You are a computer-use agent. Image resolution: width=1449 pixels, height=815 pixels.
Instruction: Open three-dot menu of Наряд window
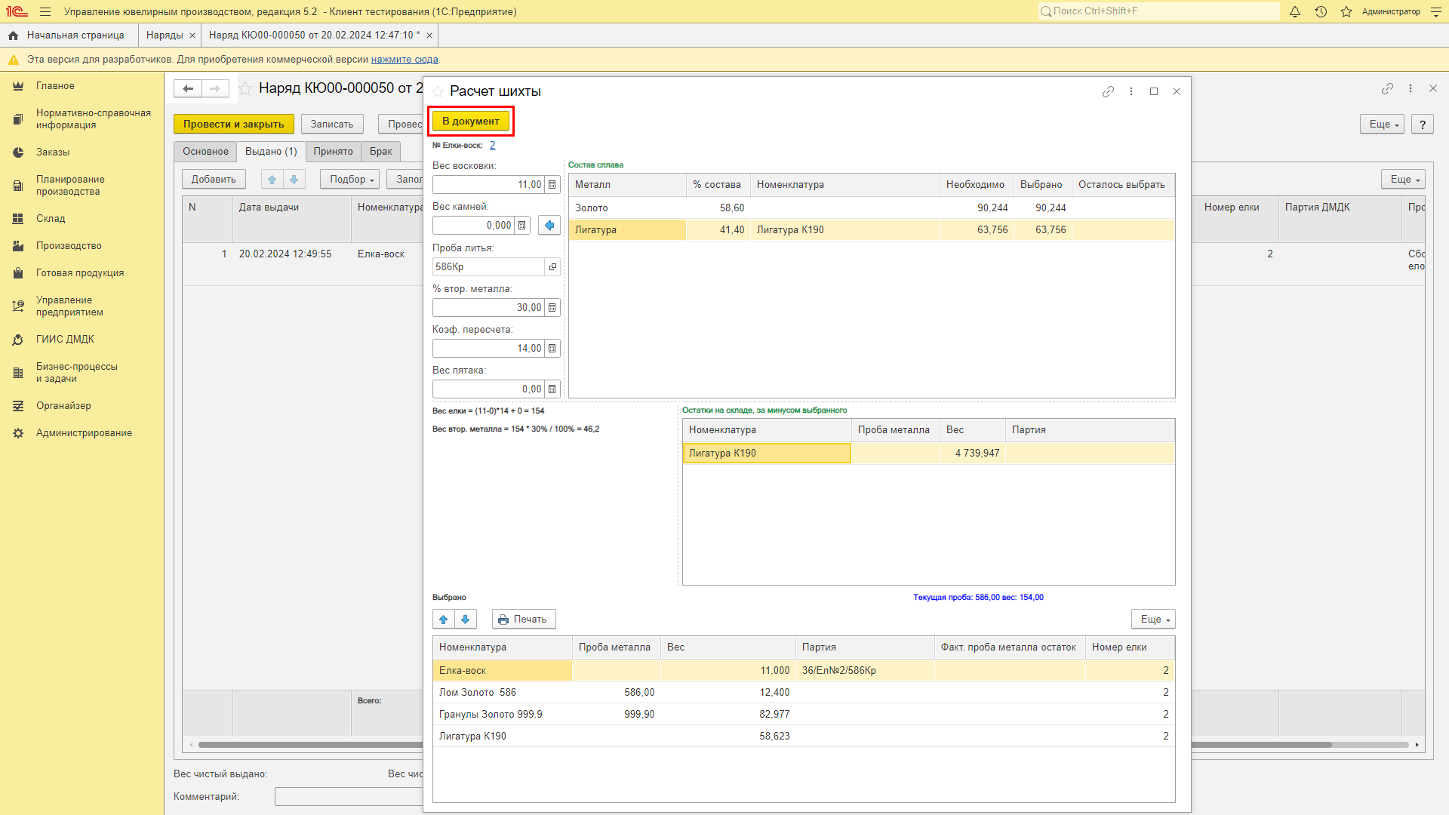click(1411, 89)
